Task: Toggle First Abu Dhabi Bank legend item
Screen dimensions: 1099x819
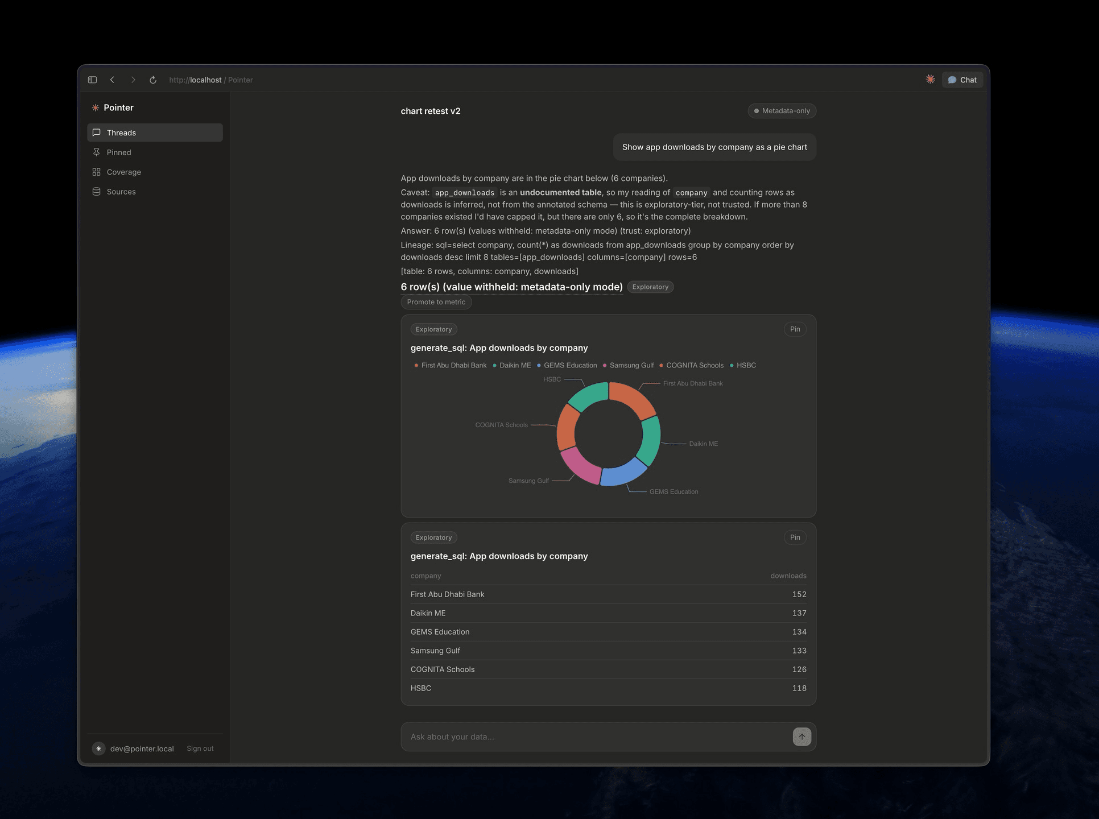Action: (x=451, y=366)
